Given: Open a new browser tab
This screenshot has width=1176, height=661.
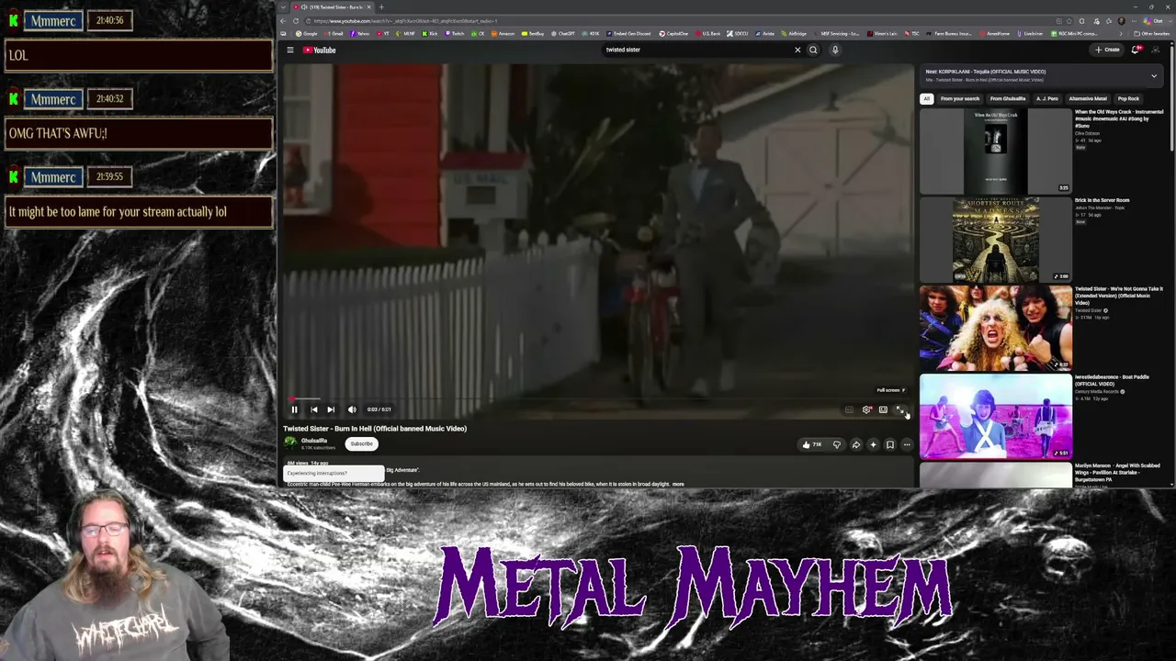Looking at the screenshot, I should point(381,7).
